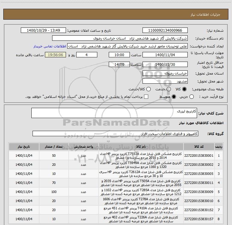Choose the متوسط purchase type option
Image resolution: width=232 pixels, height=225 pixels.
pos(174,97)
